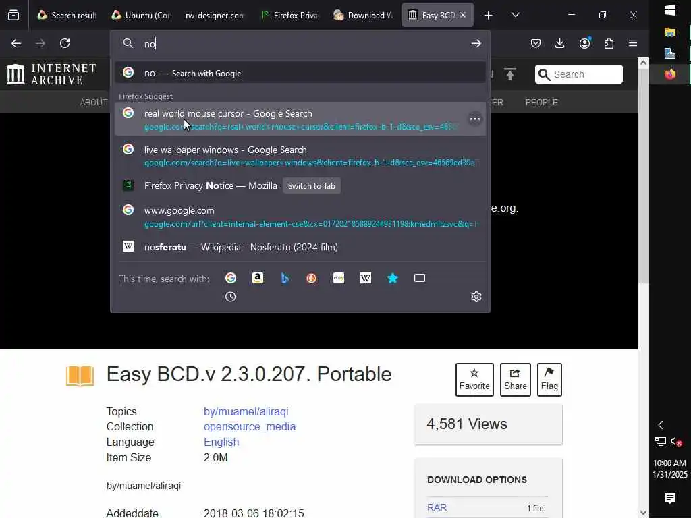Click the Firefox taskbar icon
This screenshot has width=691, height=518.
[x=670, y=74]
